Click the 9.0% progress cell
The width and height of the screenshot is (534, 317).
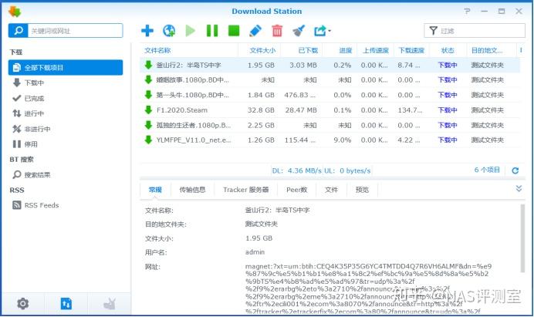point(343,140)
